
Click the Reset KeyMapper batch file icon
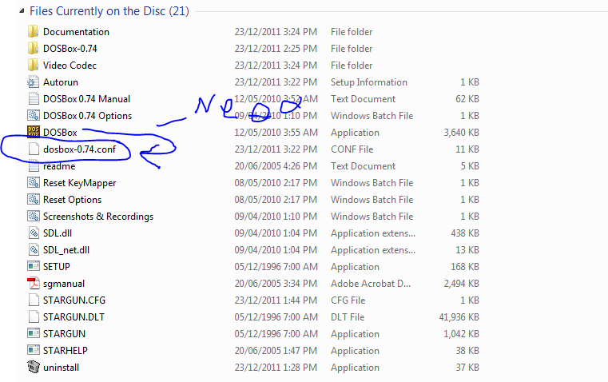[33, 183]
